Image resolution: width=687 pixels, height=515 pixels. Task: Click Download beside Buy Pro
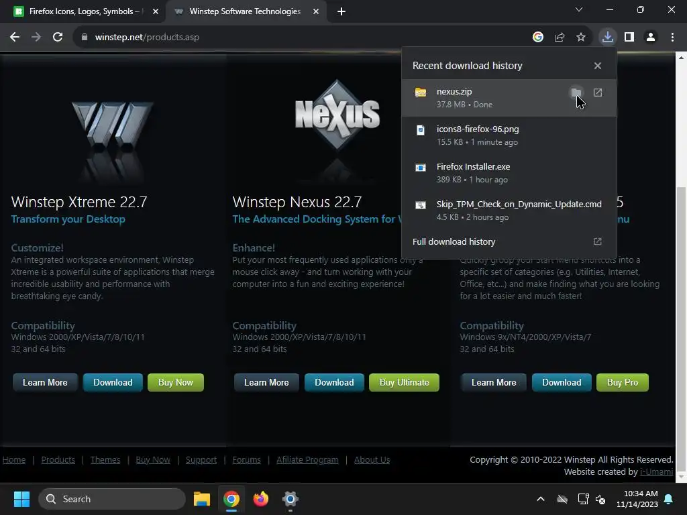pos(562,382)
